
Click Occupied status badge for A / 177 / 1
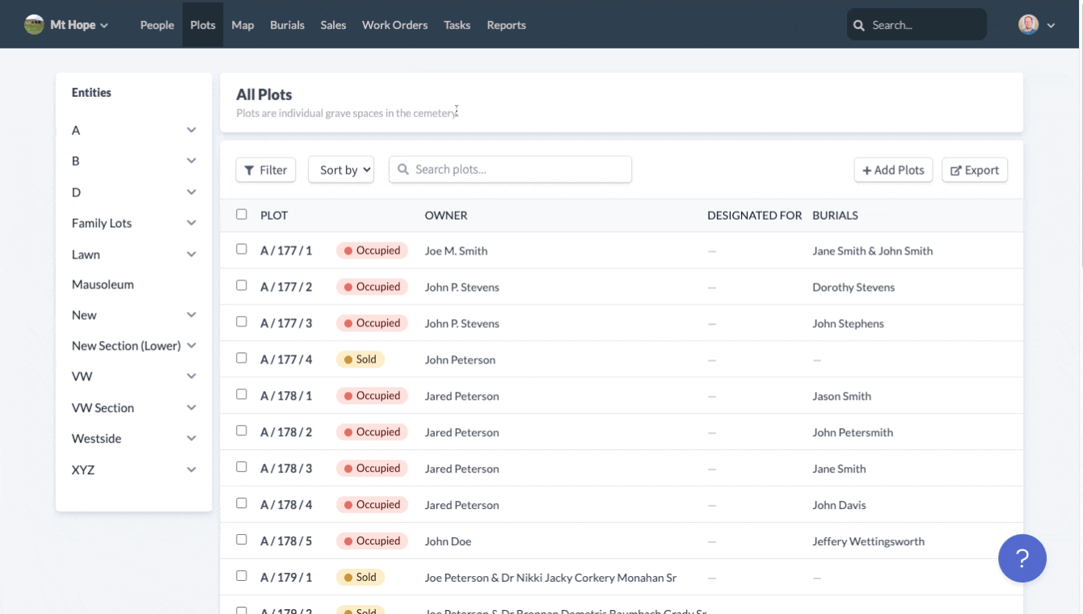(x=373, y=250)
